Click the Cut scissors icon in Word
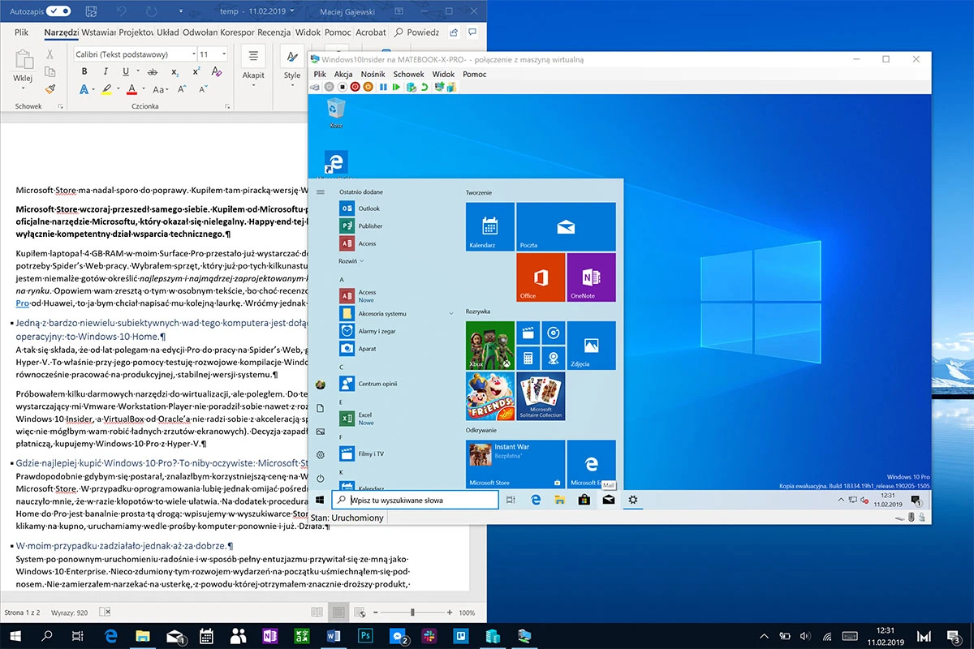The image size is (974, 649). pyautogui.click(x=50, y=54)
